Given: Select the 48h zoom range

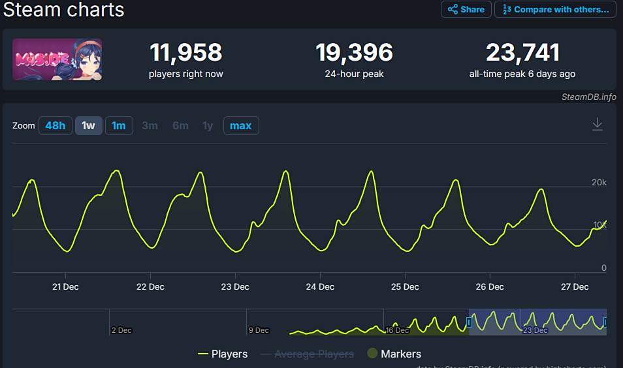Looking at the screenshot, I should pyautogui.click(x=56, y=125).
